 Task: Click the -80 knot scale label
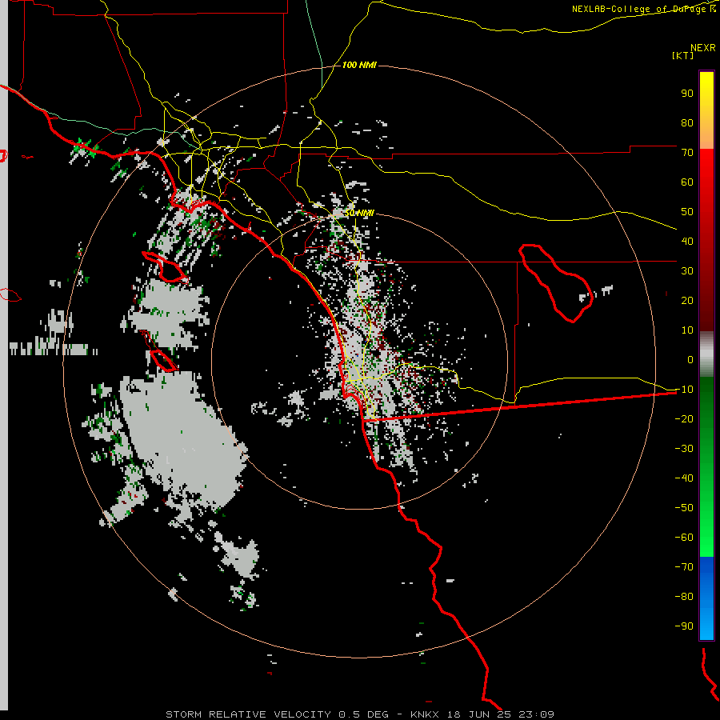[684, 597]
